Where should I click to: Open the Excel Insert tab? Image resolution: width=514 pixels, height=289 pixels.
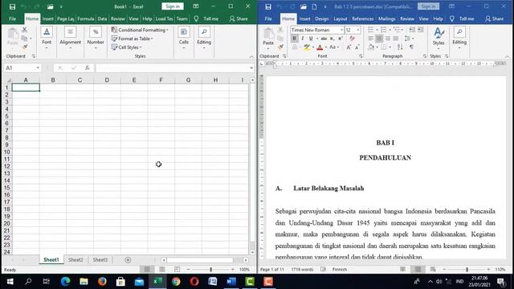pyautogui.click(x=47, y=18)
